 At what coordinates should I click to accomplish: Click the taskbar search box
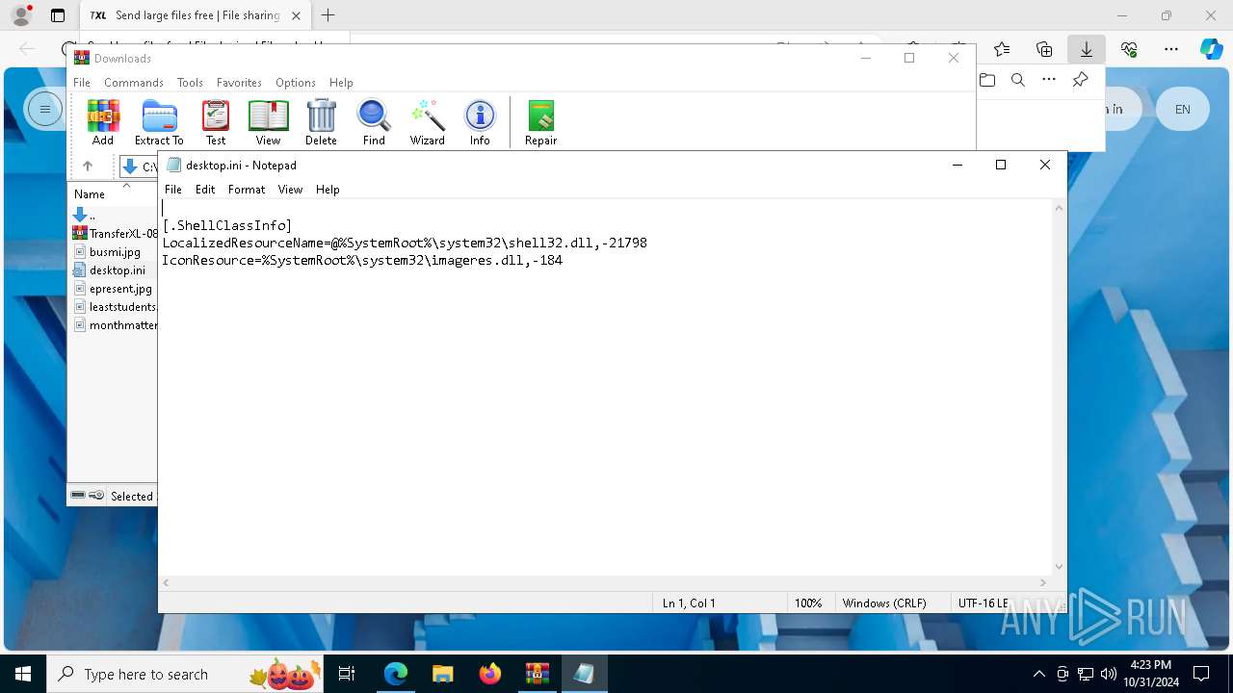pos(185,674)
